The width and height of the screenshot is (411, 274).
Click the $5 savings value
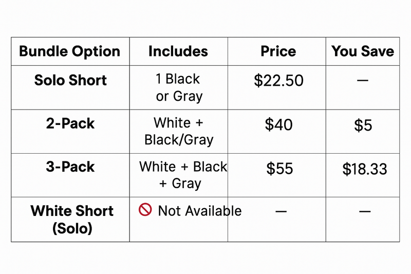click(363, 125)
